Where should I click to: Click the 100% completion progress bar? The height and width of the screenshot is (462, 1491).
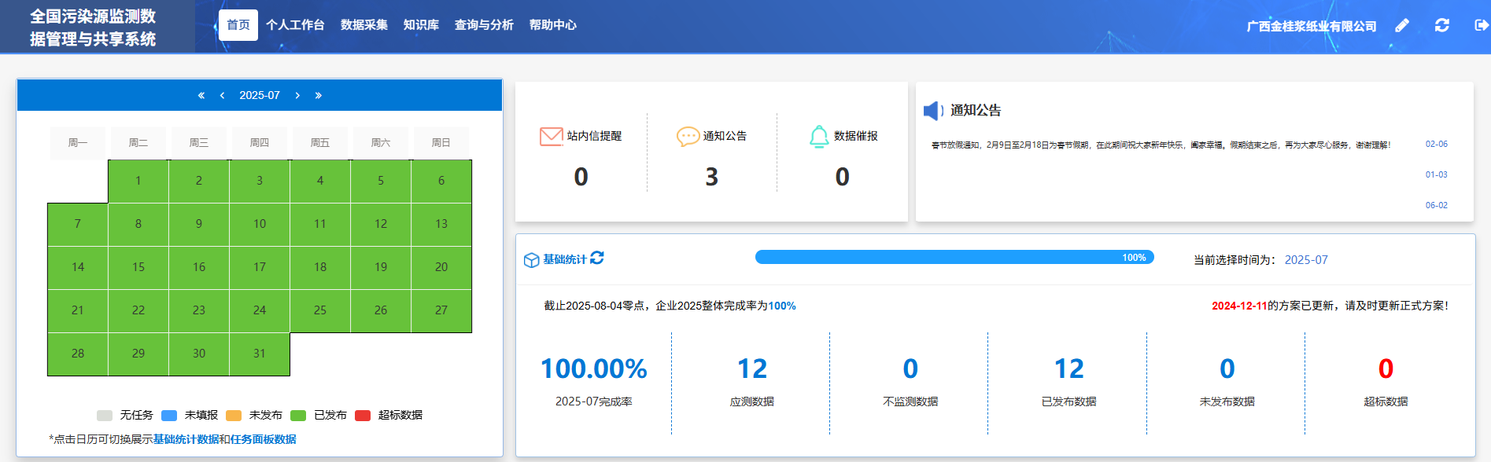click(x=954, y=257)
